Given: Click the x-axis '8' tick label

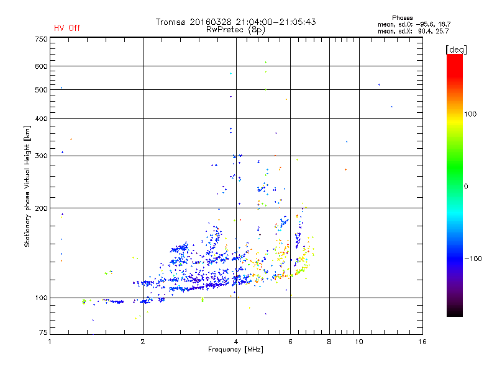Looking at the screenshot, I should tap(329, 342).
